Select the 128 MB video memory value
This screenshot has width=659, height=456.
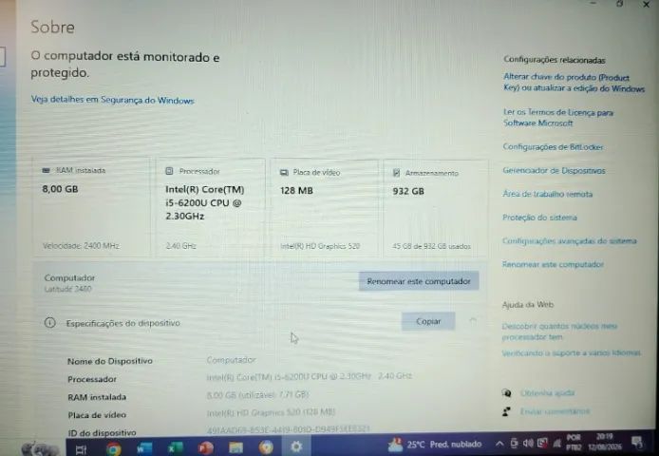[x=296, y=191]
